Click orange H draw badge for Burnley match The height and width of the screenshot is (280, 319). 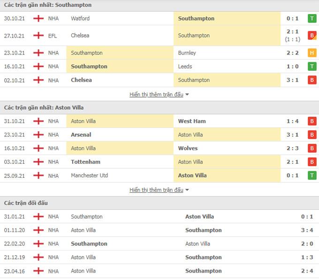(x=312, y=53)
